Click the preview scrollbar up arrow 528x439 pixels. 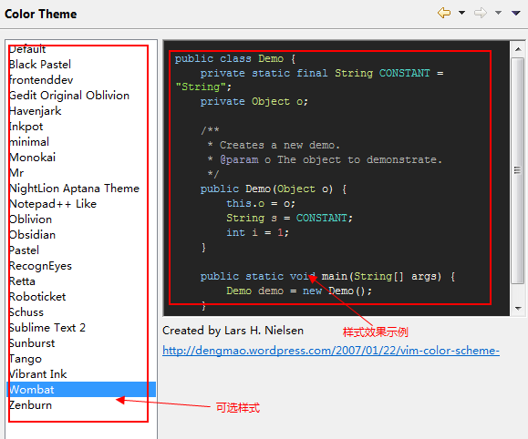518,49
